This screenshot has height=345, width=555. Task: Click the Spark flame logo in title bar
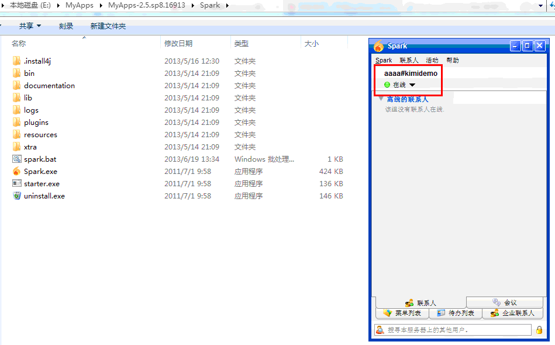[x=379, y=46]
